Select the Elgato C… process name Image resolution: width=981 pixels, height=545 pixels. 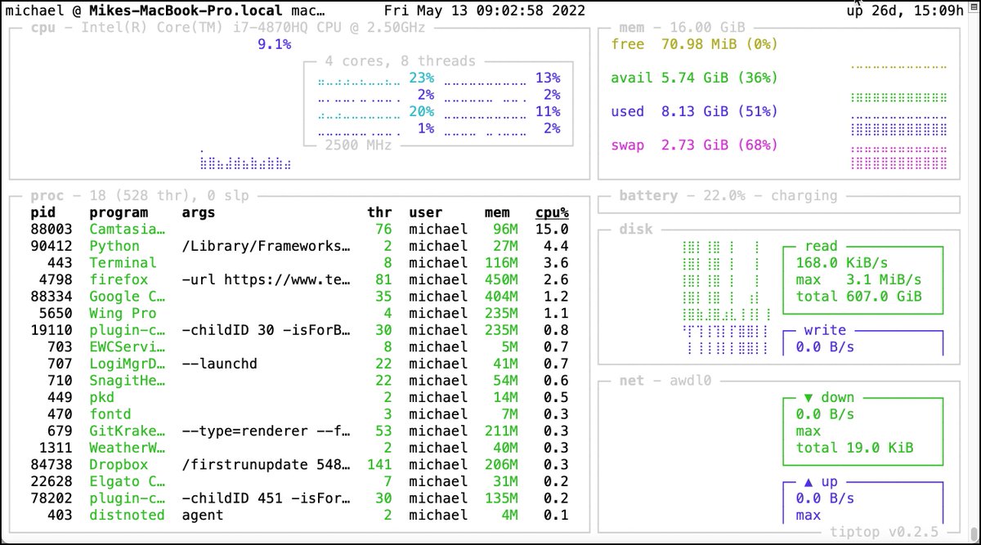click(x=127, y=481)
